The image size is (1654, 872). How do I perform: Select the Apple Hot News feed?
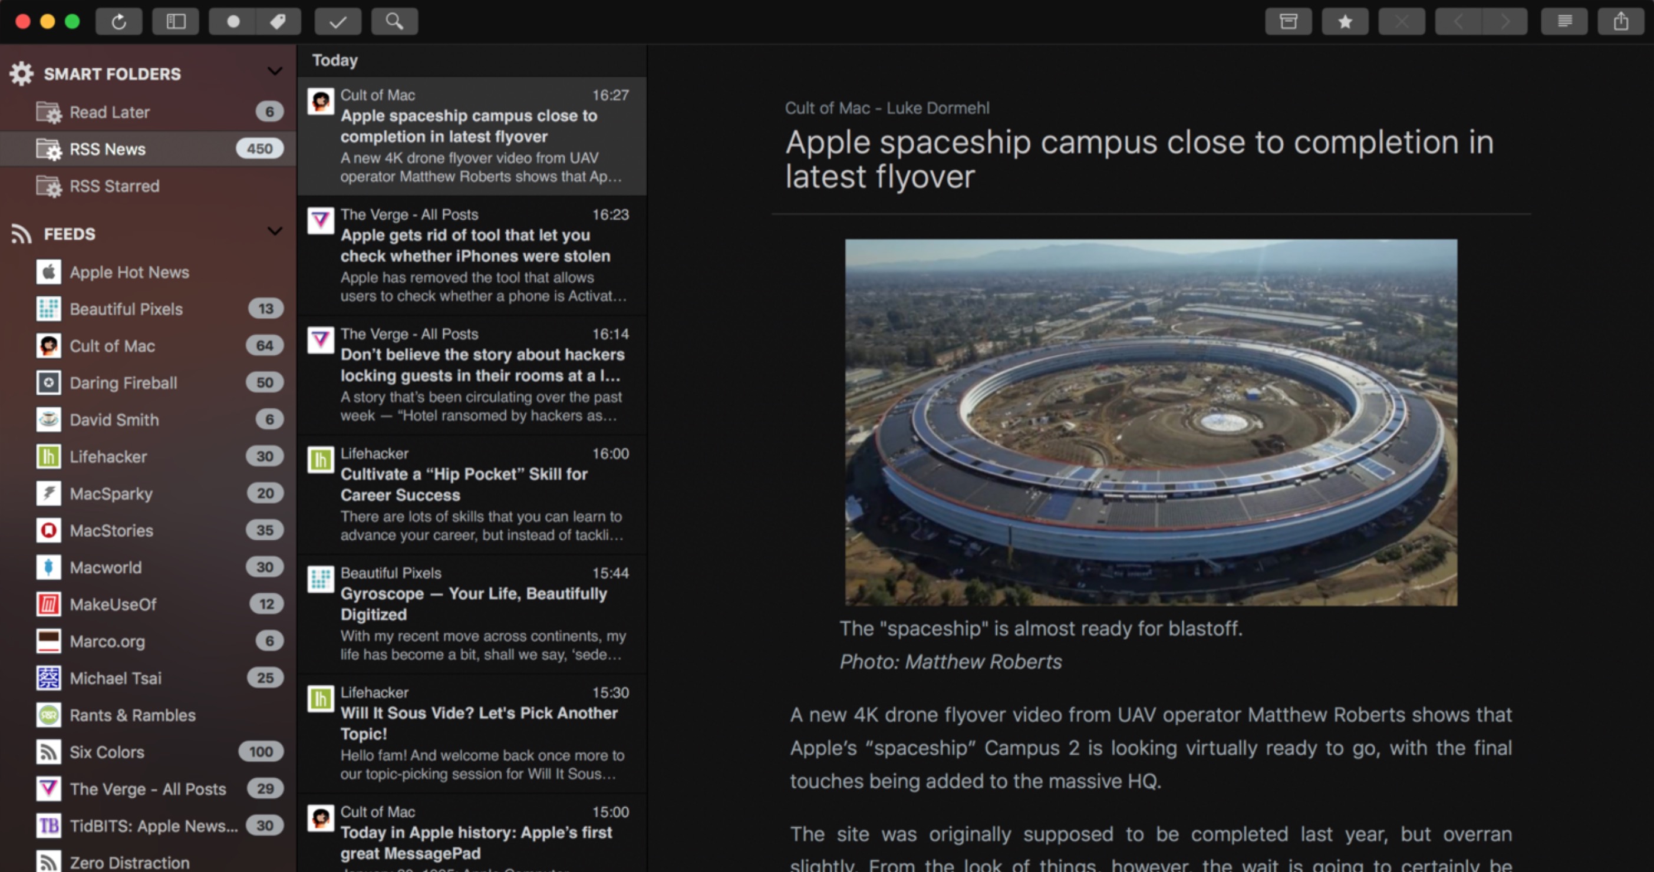[x=148, y=272]
